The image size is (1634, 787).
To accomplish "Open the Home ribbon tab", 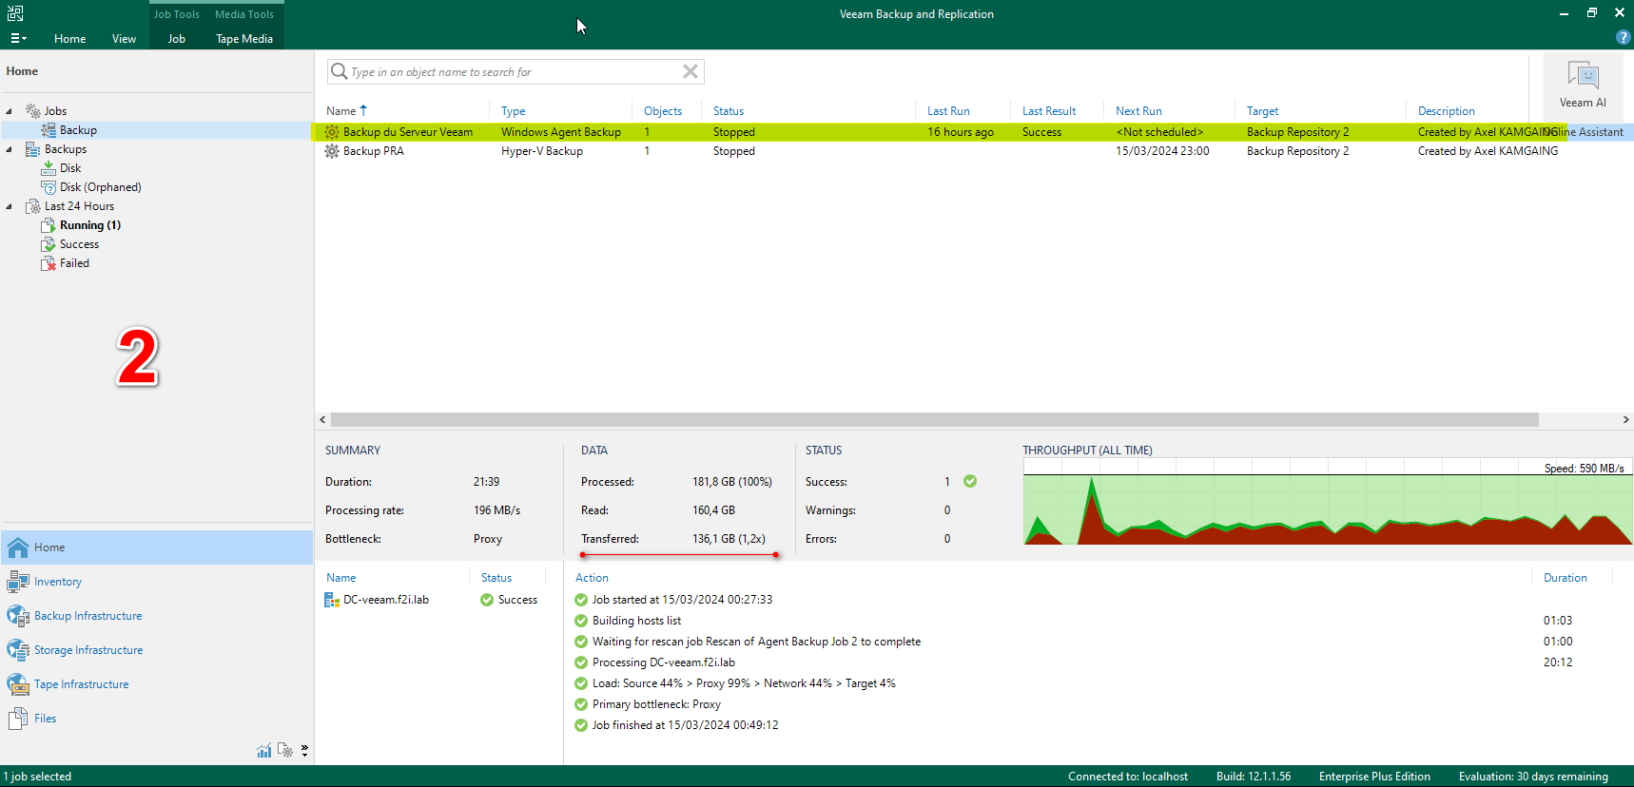I will pyautogui.click(x=70, y=39).
